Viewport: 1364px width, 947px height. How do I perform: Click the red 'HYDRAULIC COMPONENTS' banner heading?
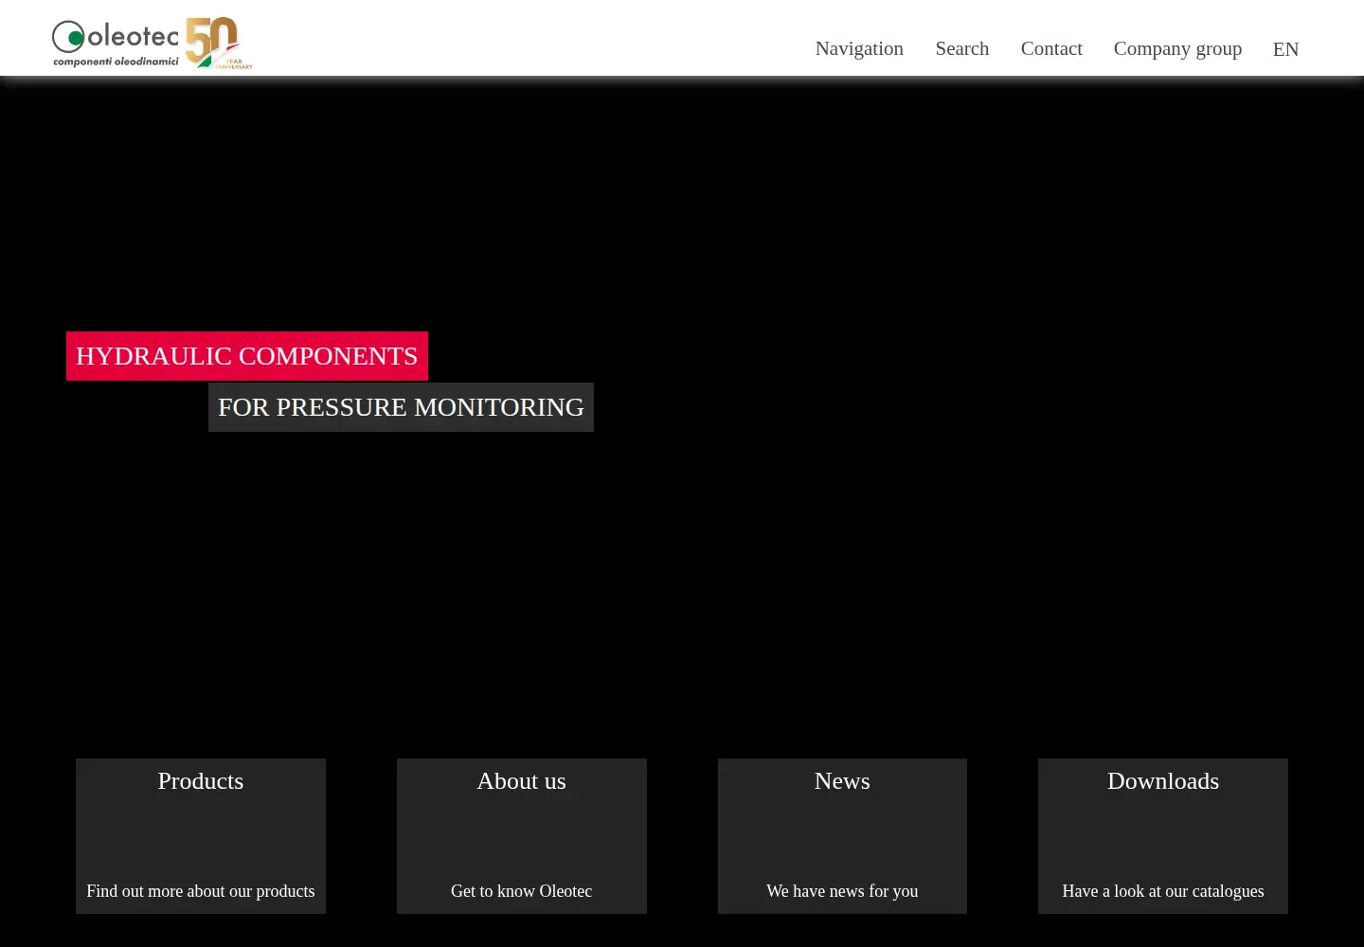pyautogui.click(x=247, y=356)
